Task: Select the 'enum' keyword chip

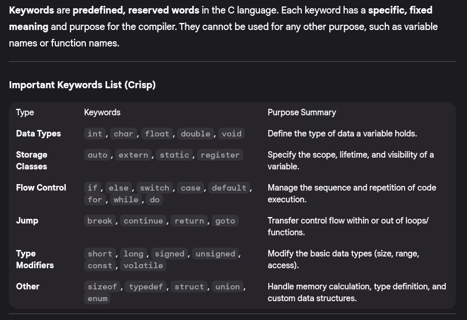Action: click(x=98, y=298)
